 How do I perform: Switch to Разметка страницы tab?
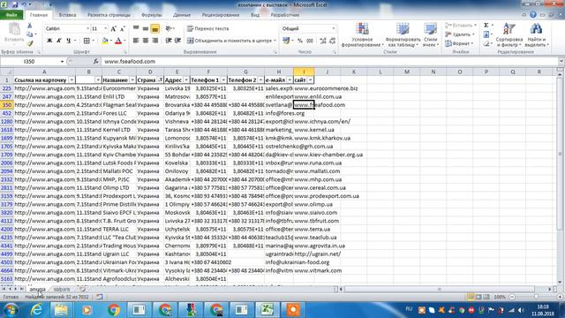coord(109,15)
